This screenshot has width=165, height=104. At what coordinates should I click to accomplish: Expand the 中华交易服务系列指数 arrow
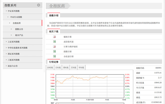click(x=6, y=48)
